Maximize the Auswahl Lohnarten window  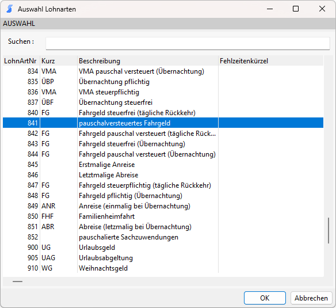point(296,9)
